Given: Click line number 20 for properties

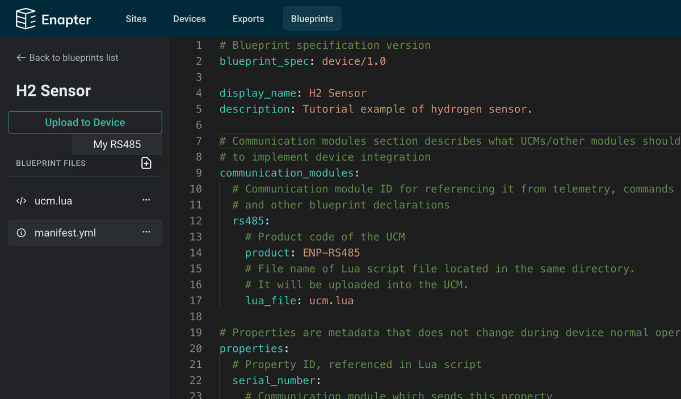Looking at the screenshot, I should tap(195, 348).
